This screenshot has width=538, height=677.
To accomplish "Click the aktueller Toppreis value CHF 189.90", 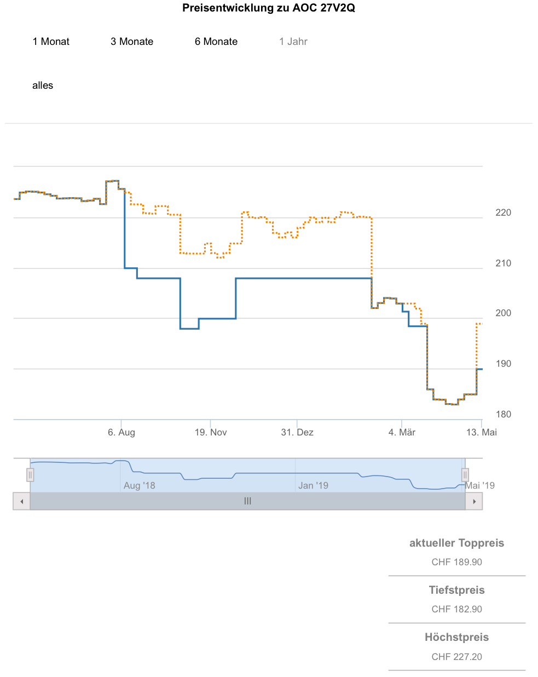I will point(456,562).
